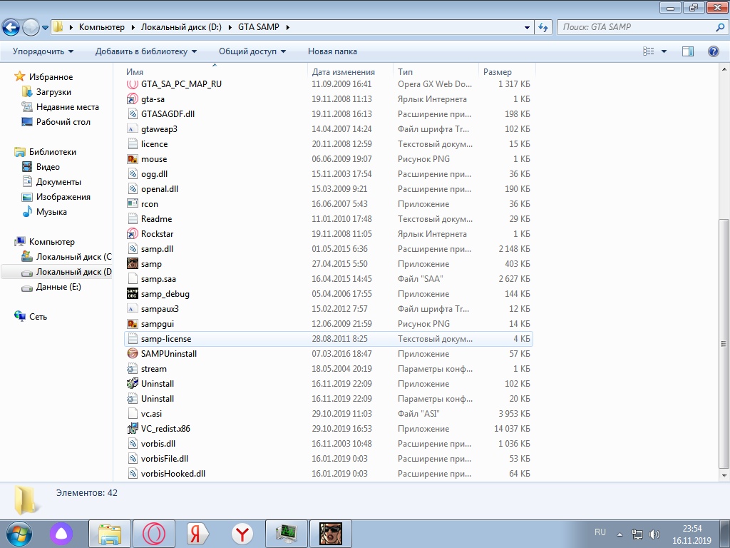Click the Новая папка button
The height and width of the screenshot is (548, 730).
click(332, 51)
